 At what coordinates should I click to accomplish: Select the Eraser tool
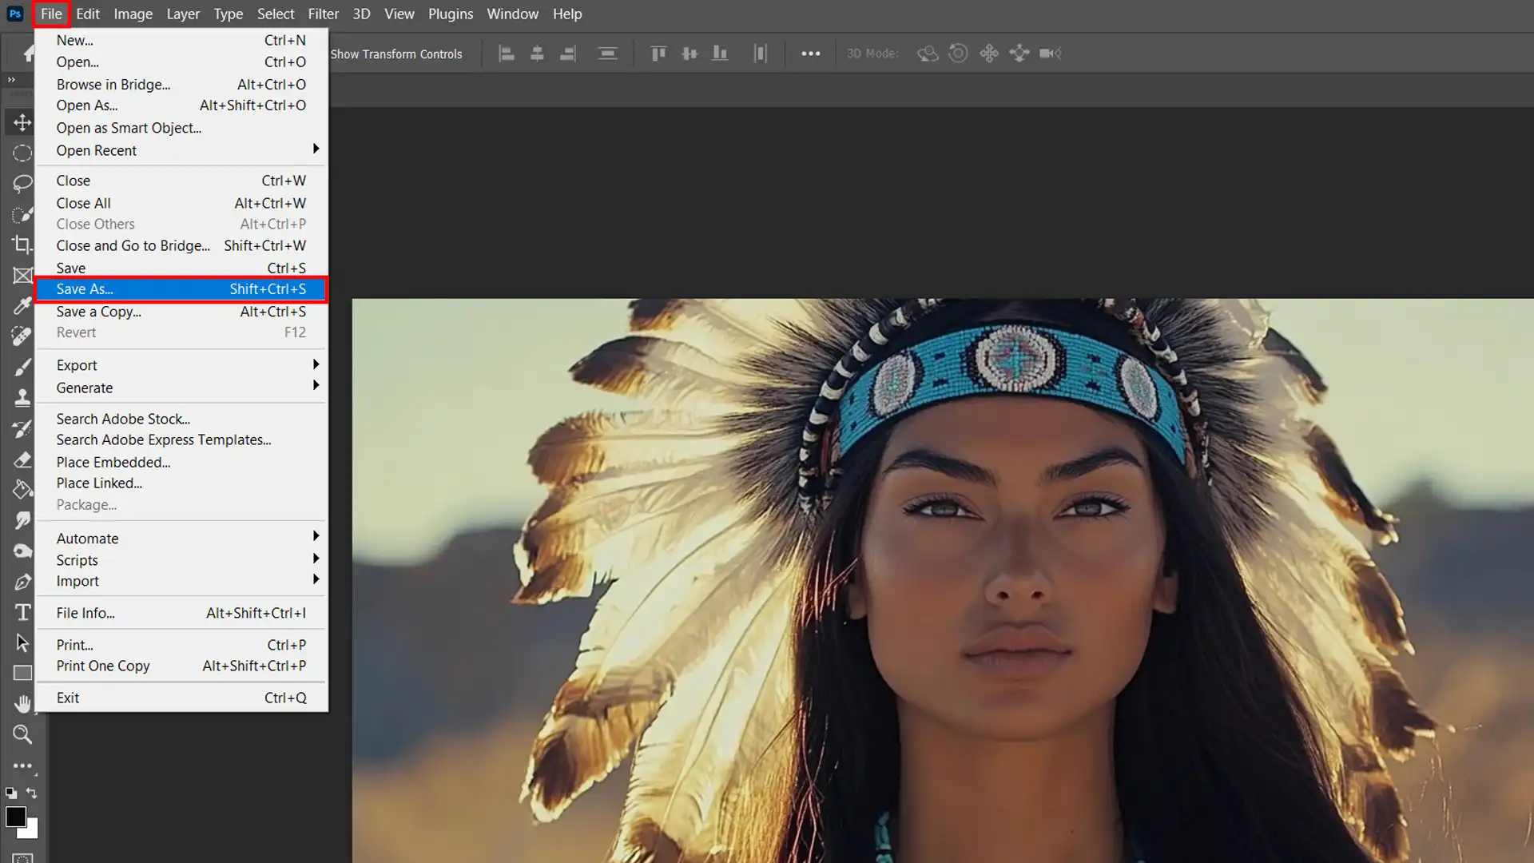[22, 459]
